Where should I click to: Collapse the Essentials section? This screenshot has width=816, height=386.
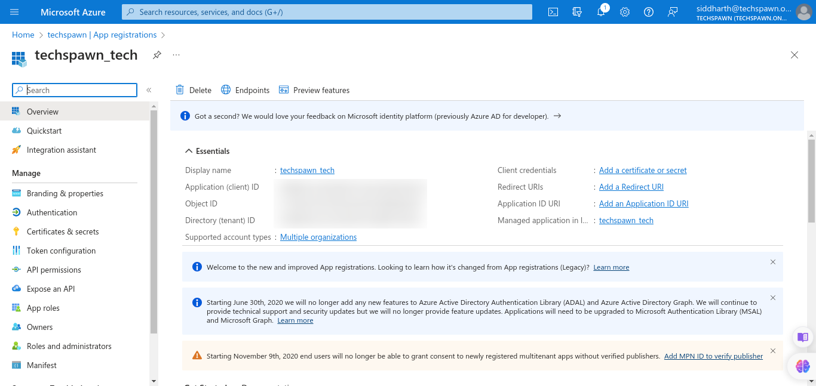pos(189,151)
